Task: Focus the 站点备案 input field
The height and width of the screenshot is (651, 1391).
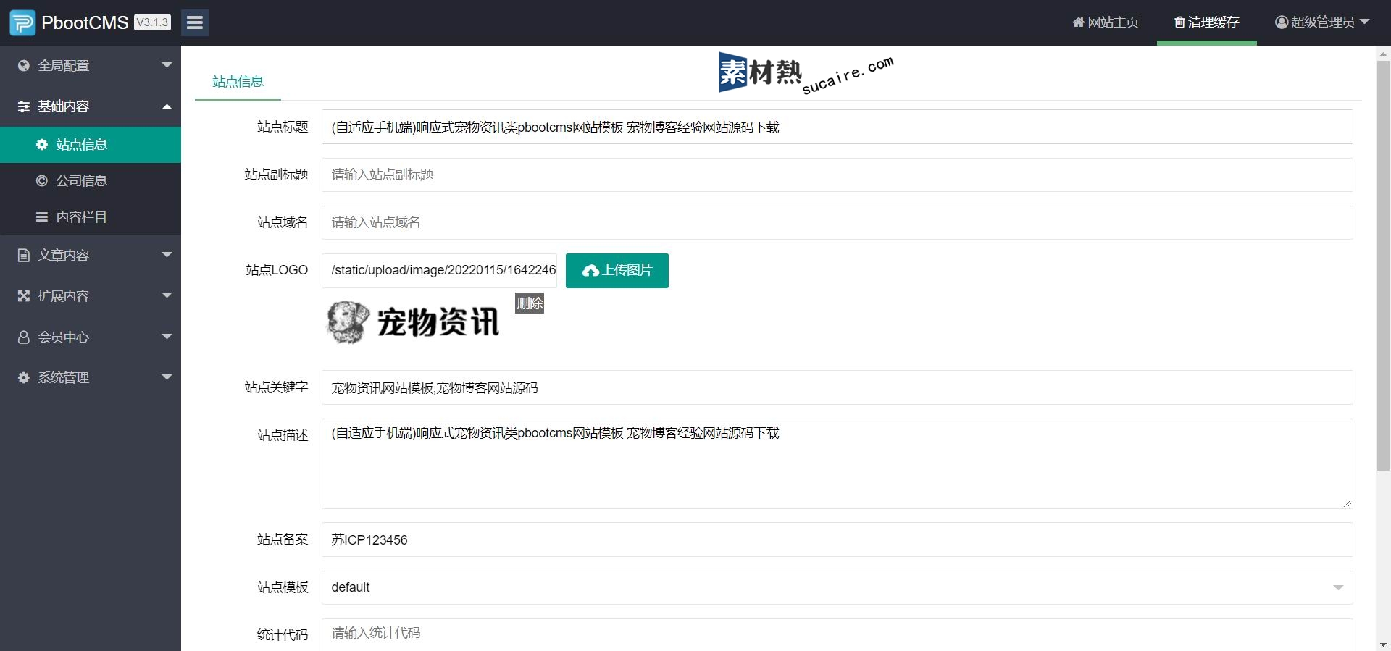Action: click(837, 539)
